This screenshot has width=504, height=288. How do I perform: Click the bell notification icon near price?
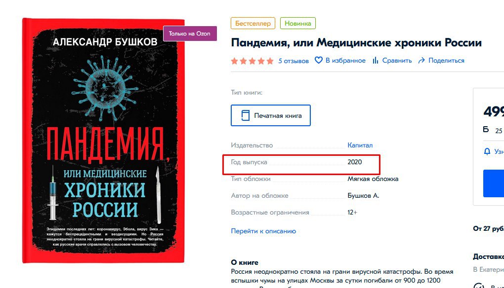tap(487, 151)
